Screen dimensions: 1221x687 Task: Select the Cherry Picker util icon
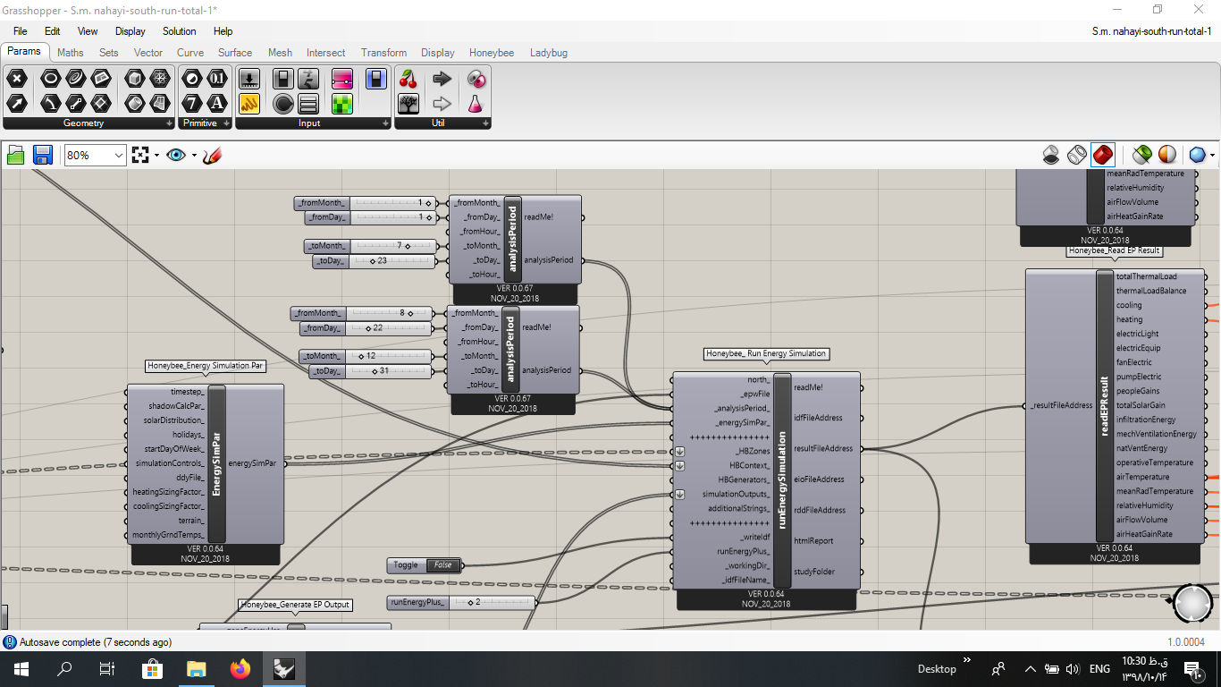pyautogui.click(x=408, y=79)
